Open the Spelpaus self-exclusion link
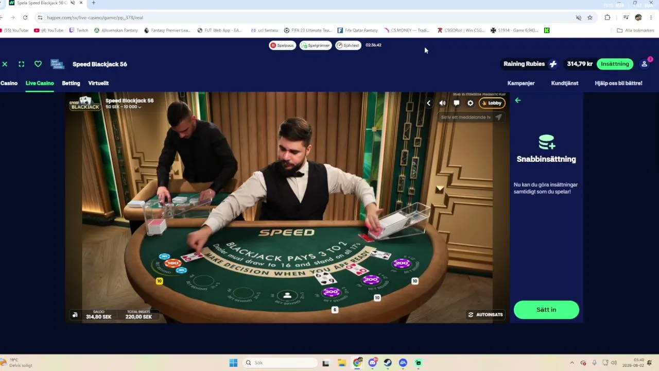659x371 pixels. coord(282,45)
